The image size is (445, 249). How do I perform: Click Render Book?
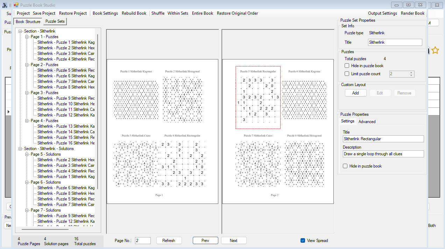tap(413, 13)
